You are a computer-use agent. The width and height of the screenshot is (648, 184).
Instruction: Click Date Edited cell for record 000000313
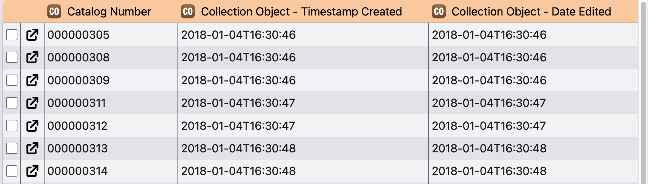[x=489, y=148]
